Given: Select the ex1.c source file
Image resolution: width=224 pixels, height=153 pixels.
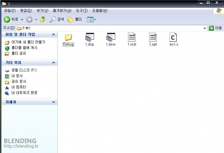Looking at the screenshot, I should 173,37.
